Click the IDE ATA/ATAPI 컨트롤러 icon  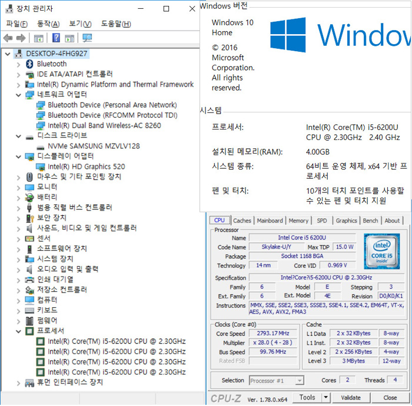29,75
